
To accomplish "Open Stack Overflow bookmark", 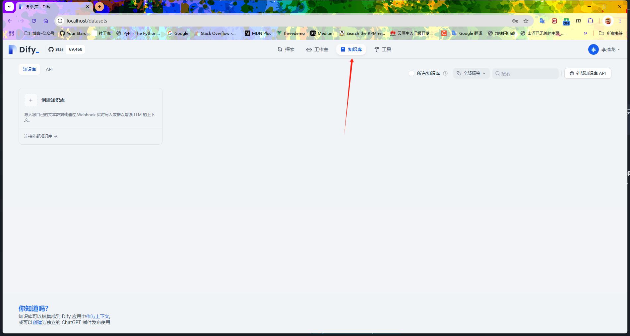I will point(215,33).
